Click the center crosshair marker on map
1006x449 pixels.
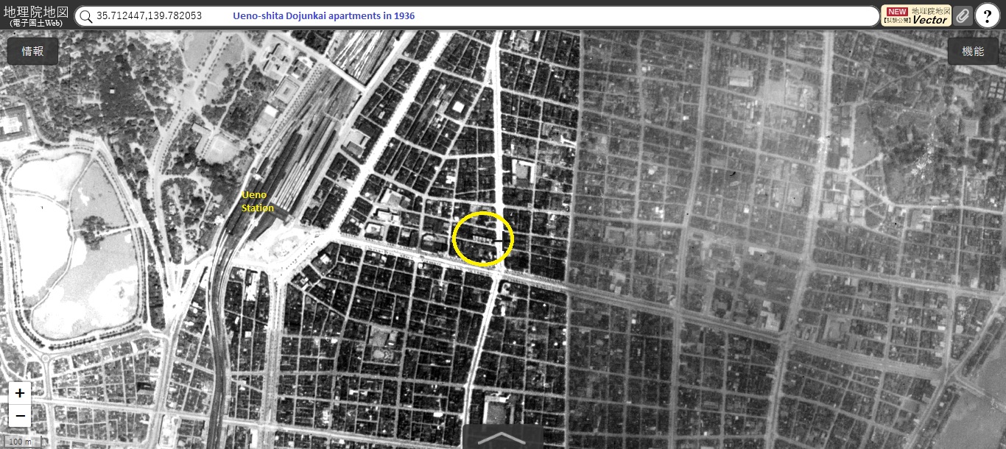503,240
